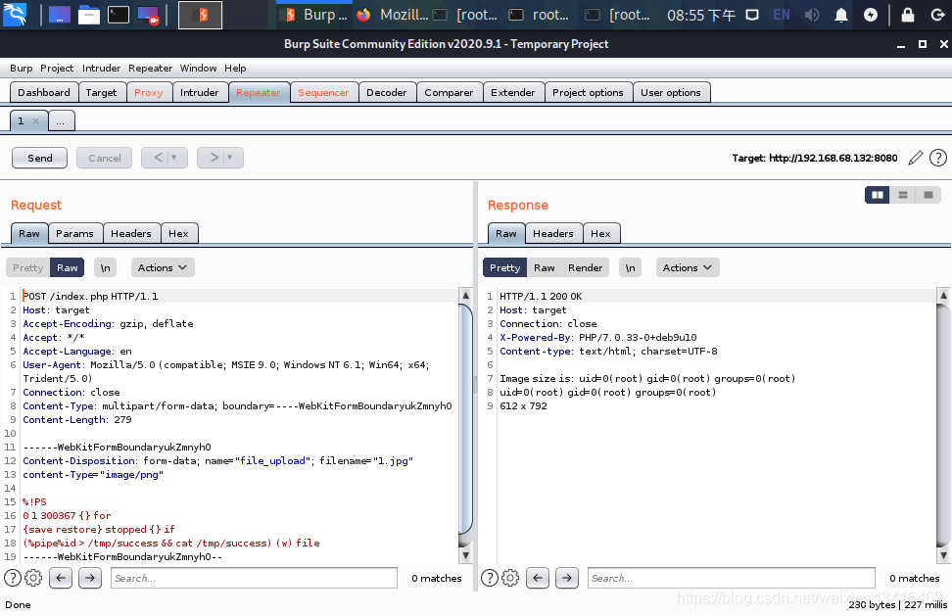Click the EN keyboard layout indicator
This screenshot has height=616, width=952.
click(782, 15)
